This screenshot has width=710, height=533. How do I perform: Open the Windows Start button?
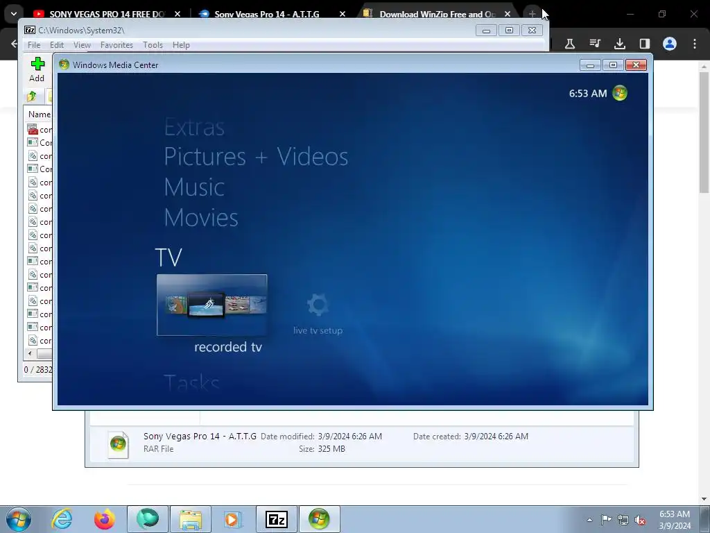18,519
